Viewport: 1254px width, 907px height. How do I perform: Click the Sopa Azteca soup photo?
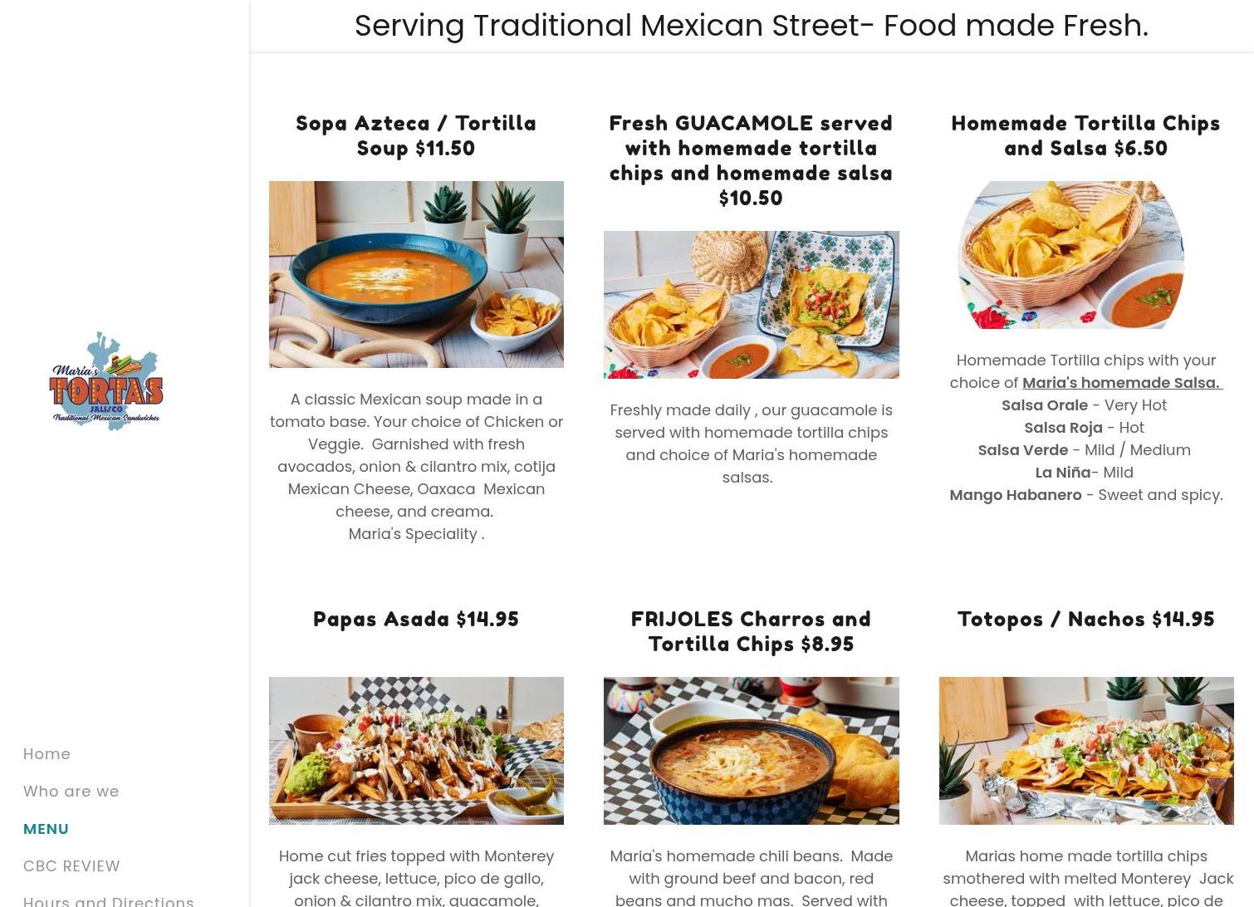(416, 274)
